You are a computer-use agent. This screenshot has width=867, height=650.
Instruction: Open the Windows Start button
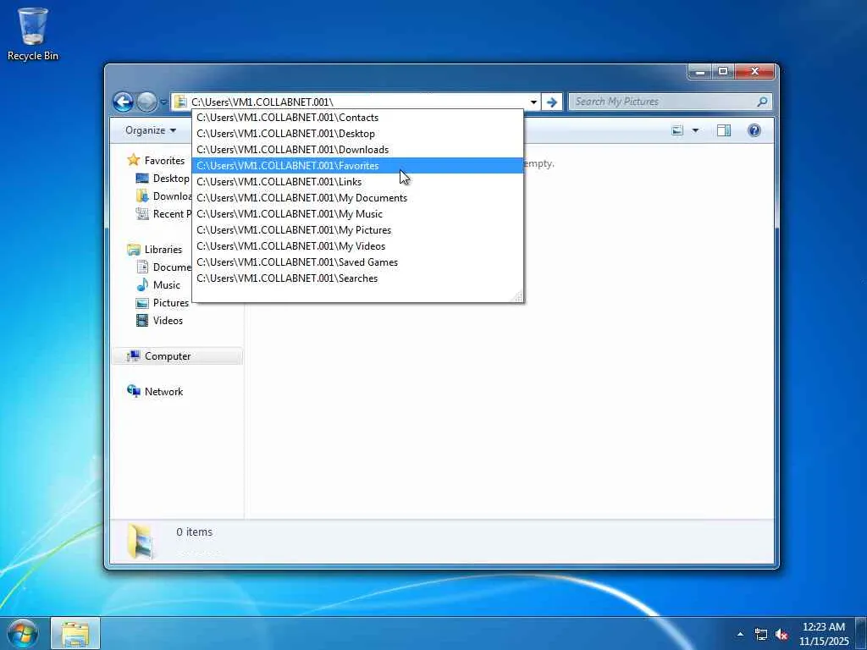pyautogui.click(x=22, y=633)
